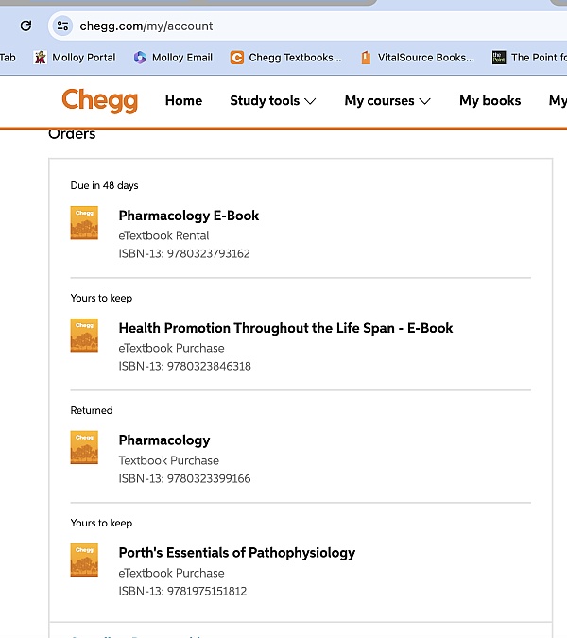Expand the Study tools dropdown
This screenshot has width=567, height=638.
click(272, 100)
